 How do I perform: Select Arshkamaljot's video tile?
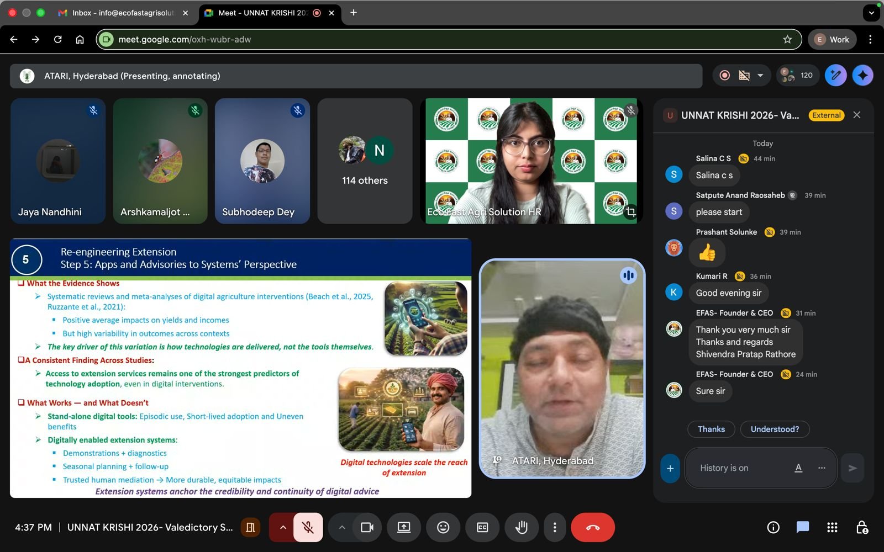click(160, 161)
